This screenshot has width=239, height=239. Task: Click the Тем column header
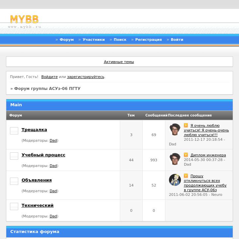131,116
